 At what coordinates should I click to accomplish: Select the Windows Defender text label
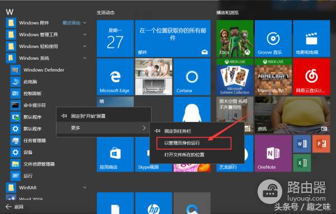[44, 70]
